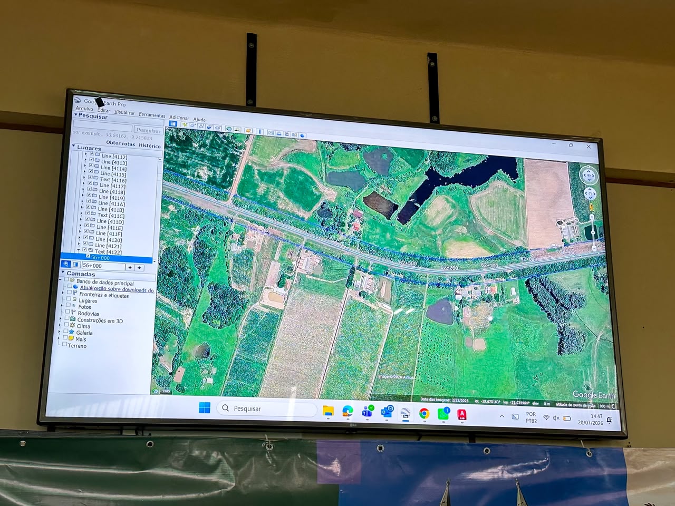Click the sunlight toolbar icon
The image size is (675, 506).
click(237, 129)
